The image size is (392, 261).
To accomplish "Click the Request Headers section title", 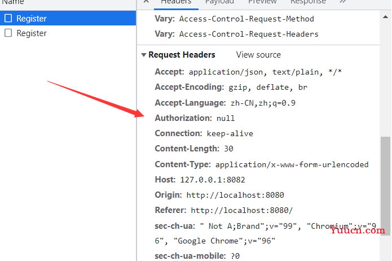I will pyautogui.click(x=182, y=55).
